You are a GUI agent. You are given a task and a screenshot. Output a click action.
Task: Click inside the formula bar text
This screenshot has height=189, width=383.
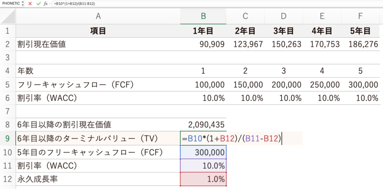150,3
